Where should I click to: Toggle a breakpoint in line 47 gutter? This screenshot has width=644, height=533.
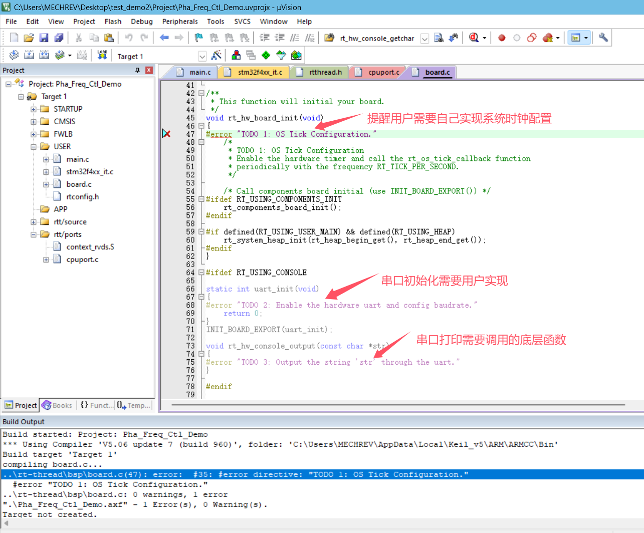(x=166, y=133)
